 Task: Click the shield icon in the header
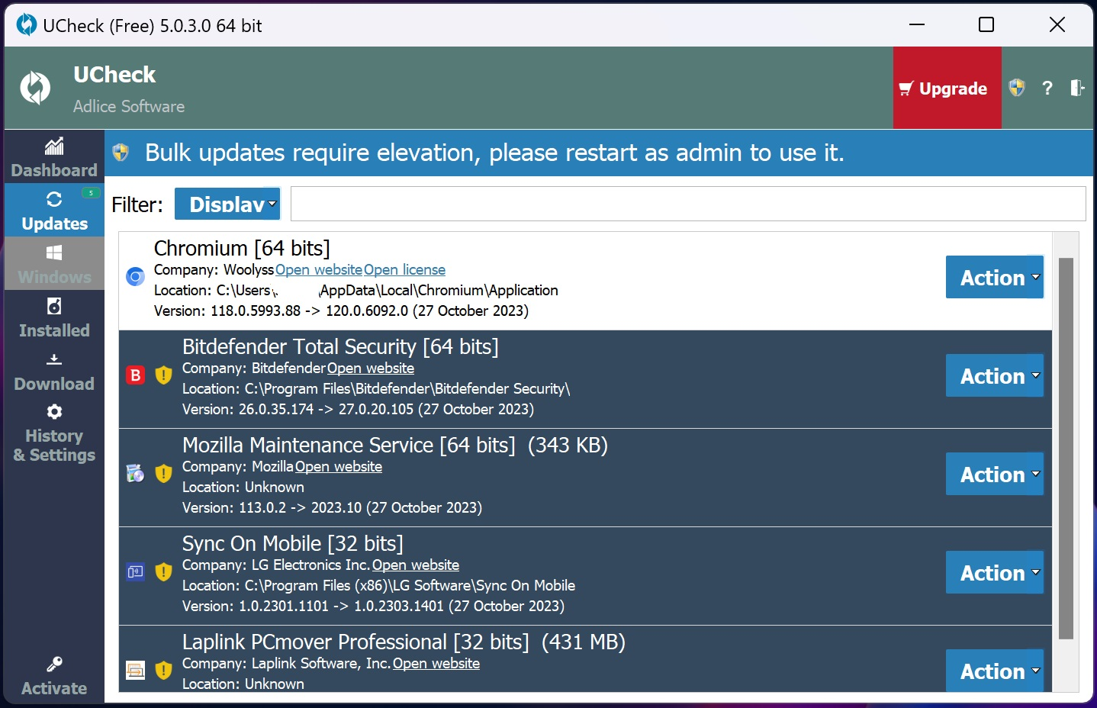1016,88
